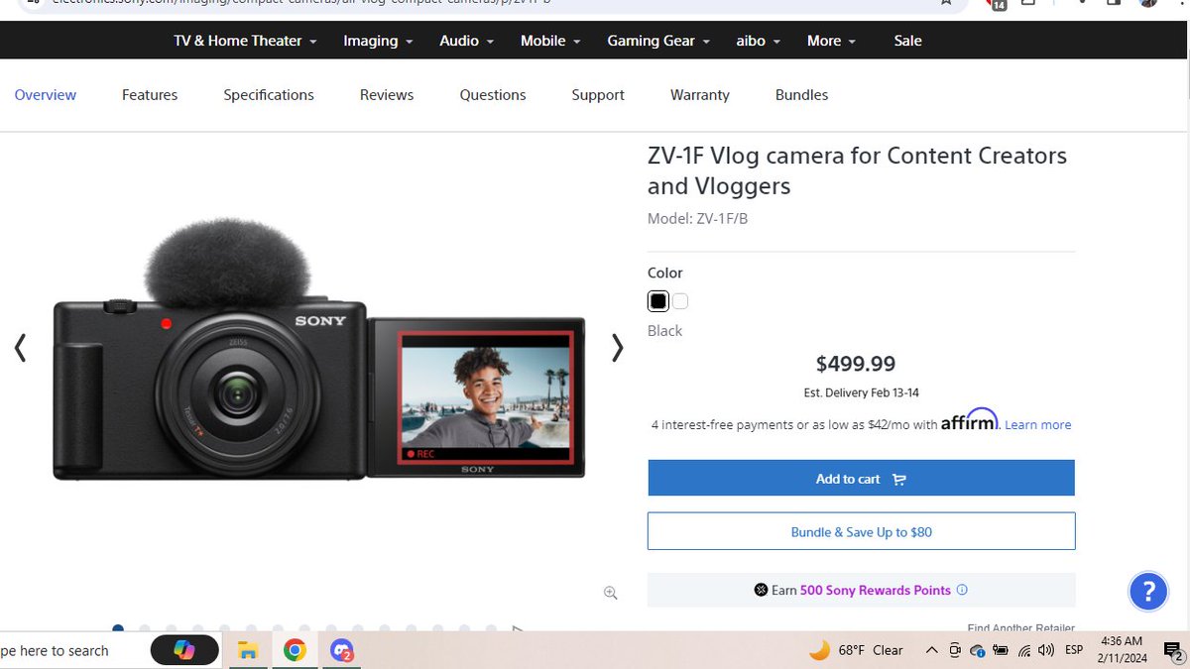Click the Est. Delivery Feb 13-14 text
This screenshot has width=1190, height=669.
click(x=861, y=392)
